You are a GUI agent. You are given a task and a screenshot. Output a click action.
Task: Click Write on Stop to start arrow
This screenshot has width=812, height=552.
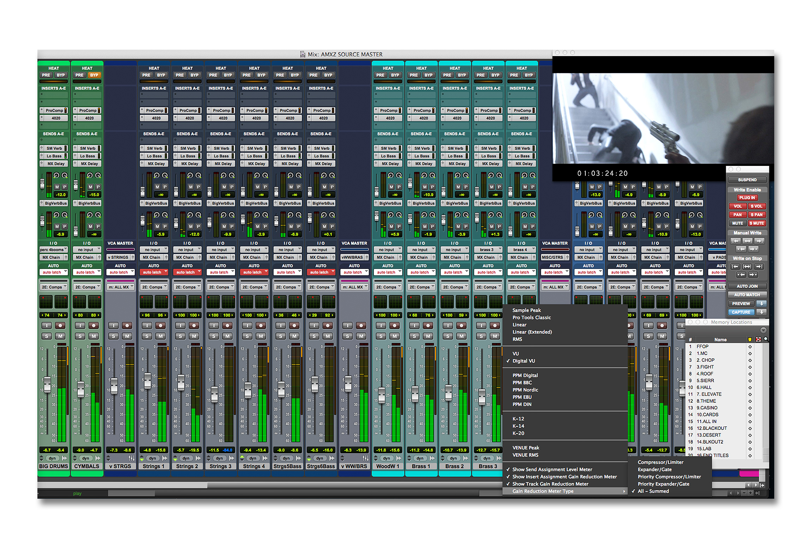click(736, 266)
